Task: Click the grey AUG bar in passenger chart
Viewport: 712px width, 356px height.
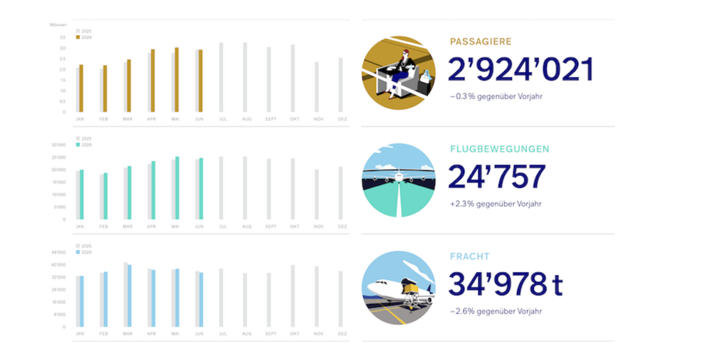Action: point(245,77)
